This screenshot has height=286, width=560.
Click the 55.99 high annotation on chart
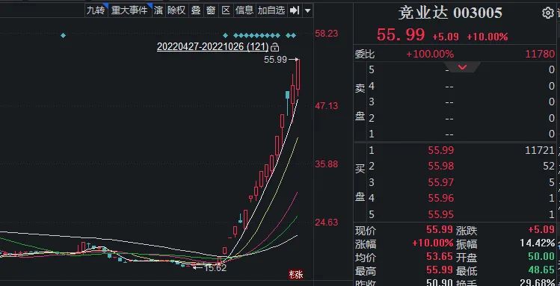pyautogui.click(x=275, y=60)
